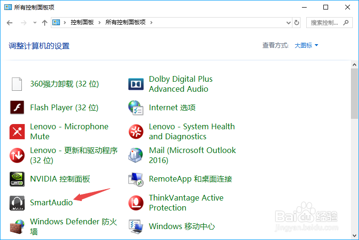This screenshot has width=359, height=240.
Task: Click the 搜索控制 search field
Action: (329, 22)
